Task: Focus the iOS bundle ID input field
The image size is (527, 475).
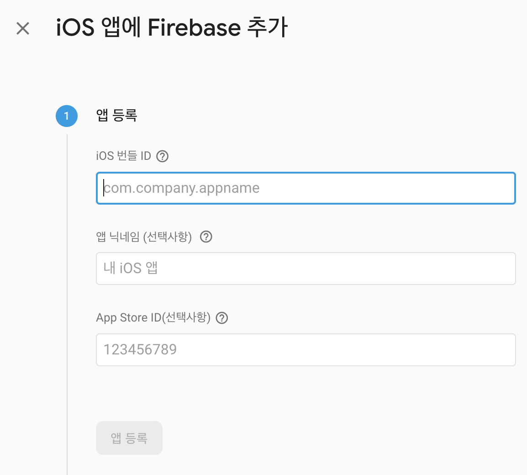Action: 306,188
